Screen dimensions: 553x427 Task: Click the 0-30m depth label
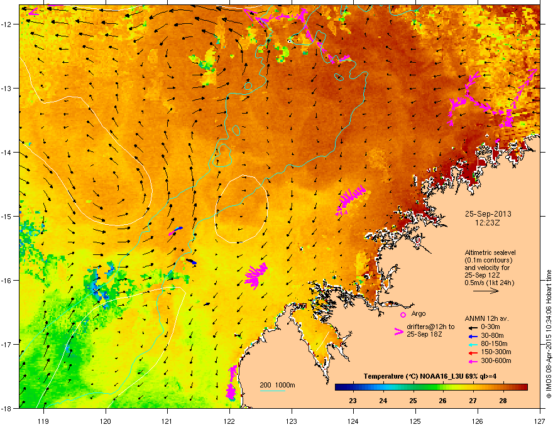pos(490,327)
